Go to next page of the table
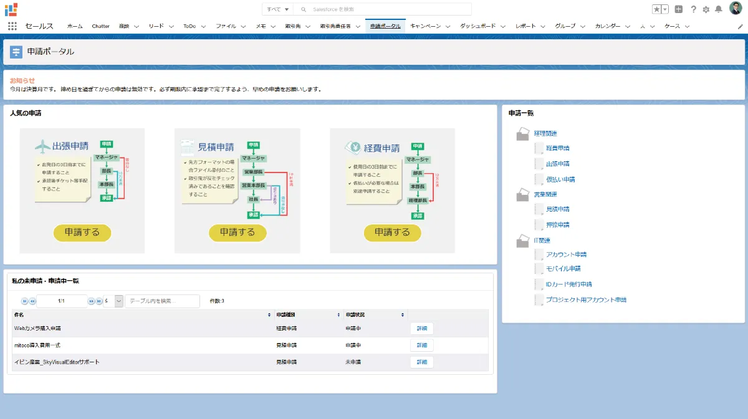This screenshot has height=419, width=748. coord(92,301)
